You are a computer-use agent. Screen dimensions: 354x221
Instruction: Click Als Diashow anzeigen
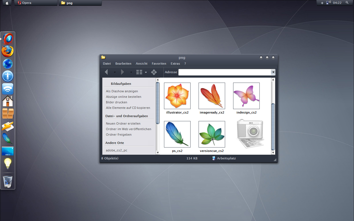122,91
